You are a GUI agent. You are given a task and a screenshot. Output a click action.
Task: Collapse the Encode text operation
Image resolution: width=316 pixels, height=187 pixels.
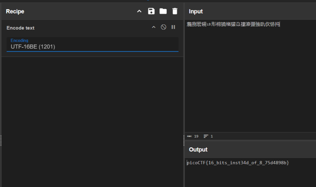(x=153, y=27)
